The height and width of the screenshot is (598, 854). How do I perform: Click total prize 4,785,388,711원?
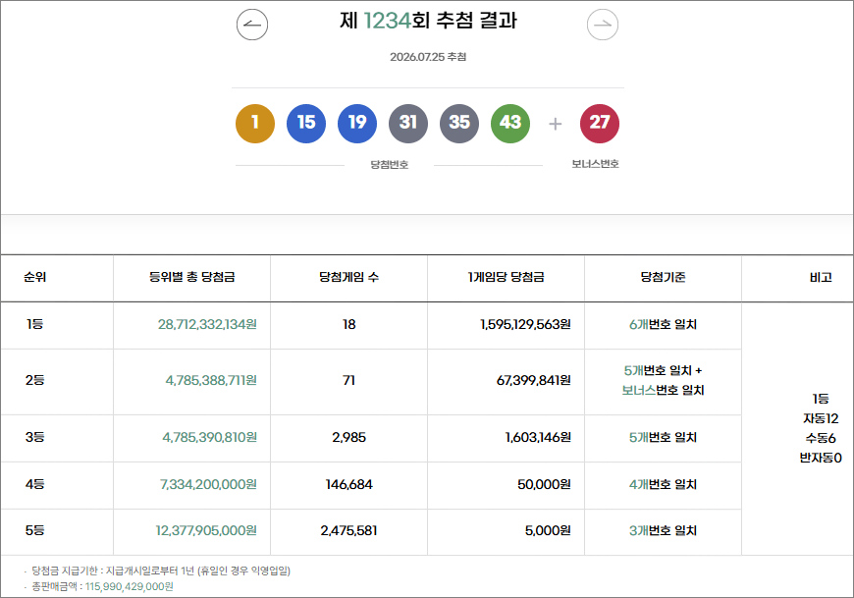(x=211, y=380)
